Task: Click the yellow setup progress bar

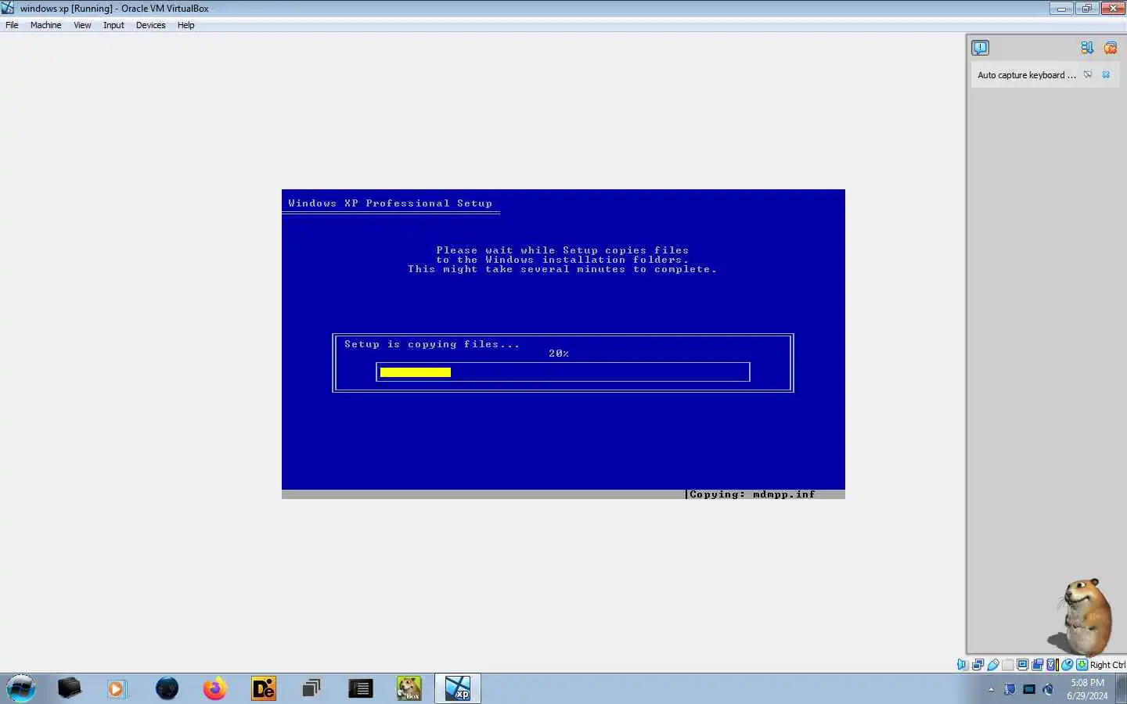Action: (x=416, y=372)
